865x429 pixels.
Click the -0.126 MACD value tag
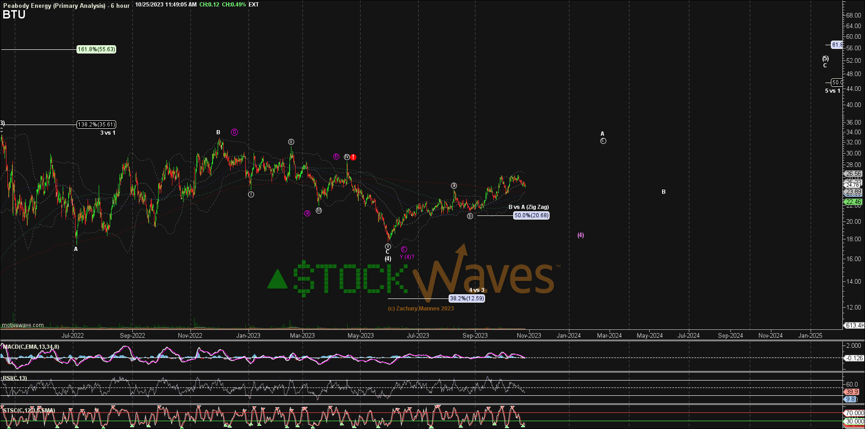coord(854,358)
